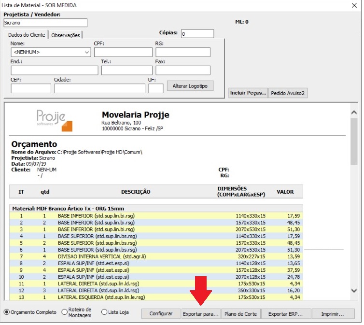The height and width of the screenshot is (325, 364).
Task: Choose the Lista Loja radio option
Action: pos(104,312)
